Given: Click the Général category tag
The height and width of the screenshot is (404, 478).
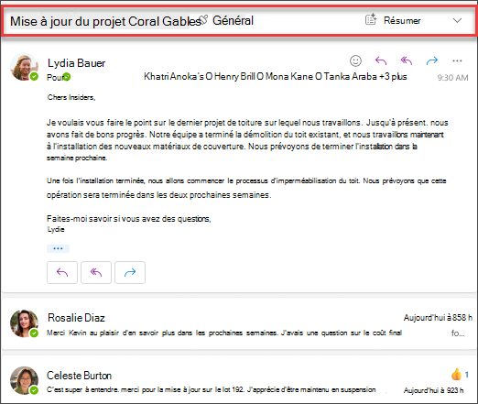Looking at the screenshot, I should tap(233, 21).
